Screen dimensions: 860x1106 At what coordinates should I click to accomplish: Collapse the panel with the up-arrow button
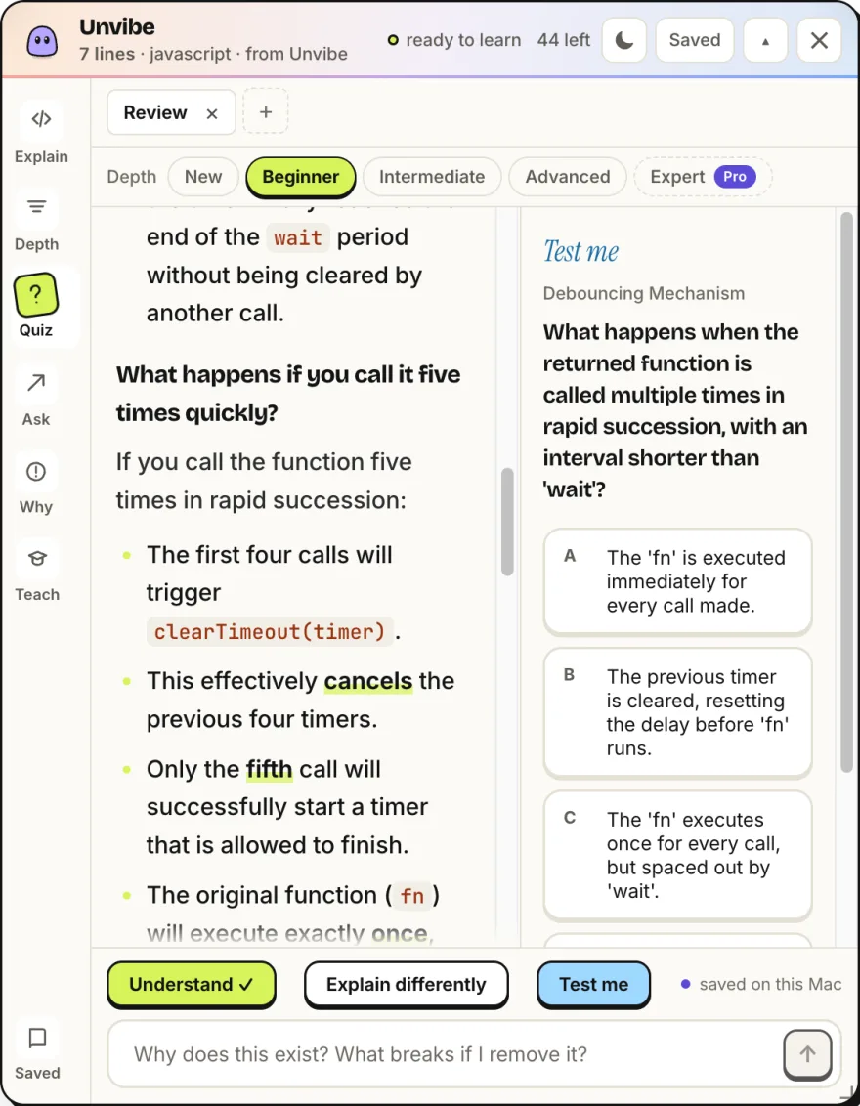point(765,40)
